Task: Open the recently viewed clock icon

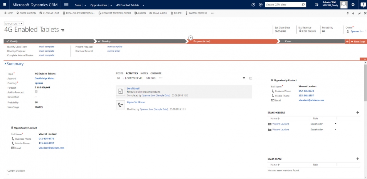Action: click(253, 5)
